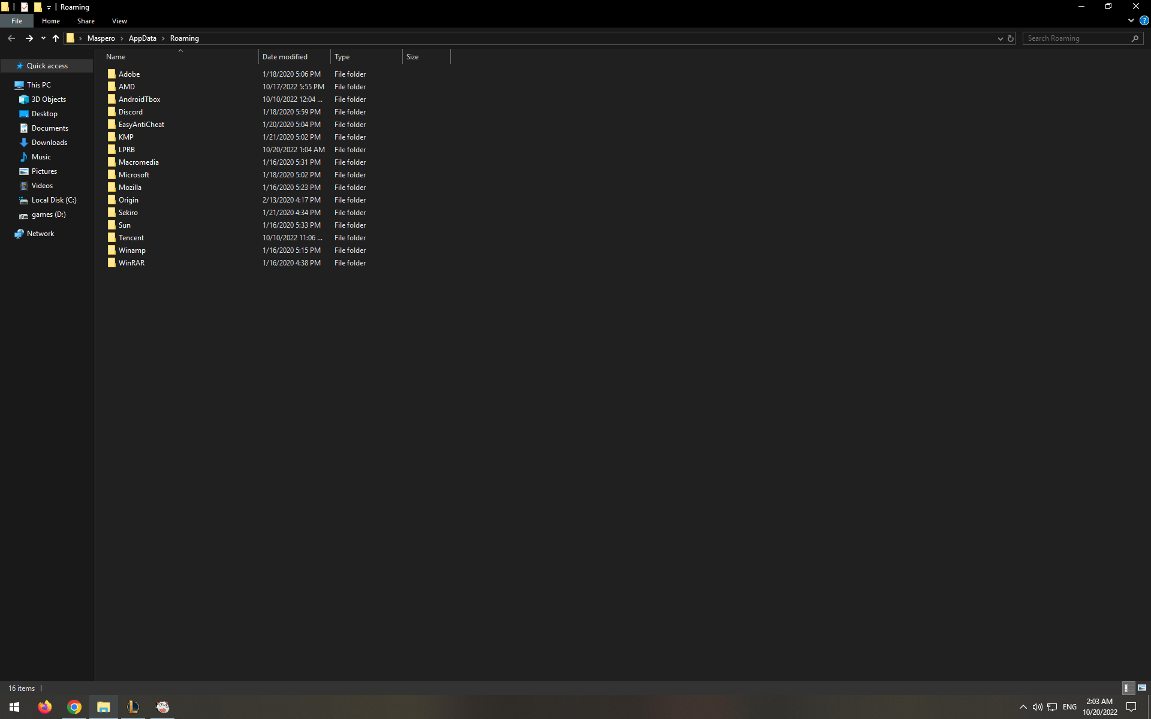Switch to Details view in status bar
Viewport: 1151px width, 719px height.
pyautogui.click(x=1128, y=688)
